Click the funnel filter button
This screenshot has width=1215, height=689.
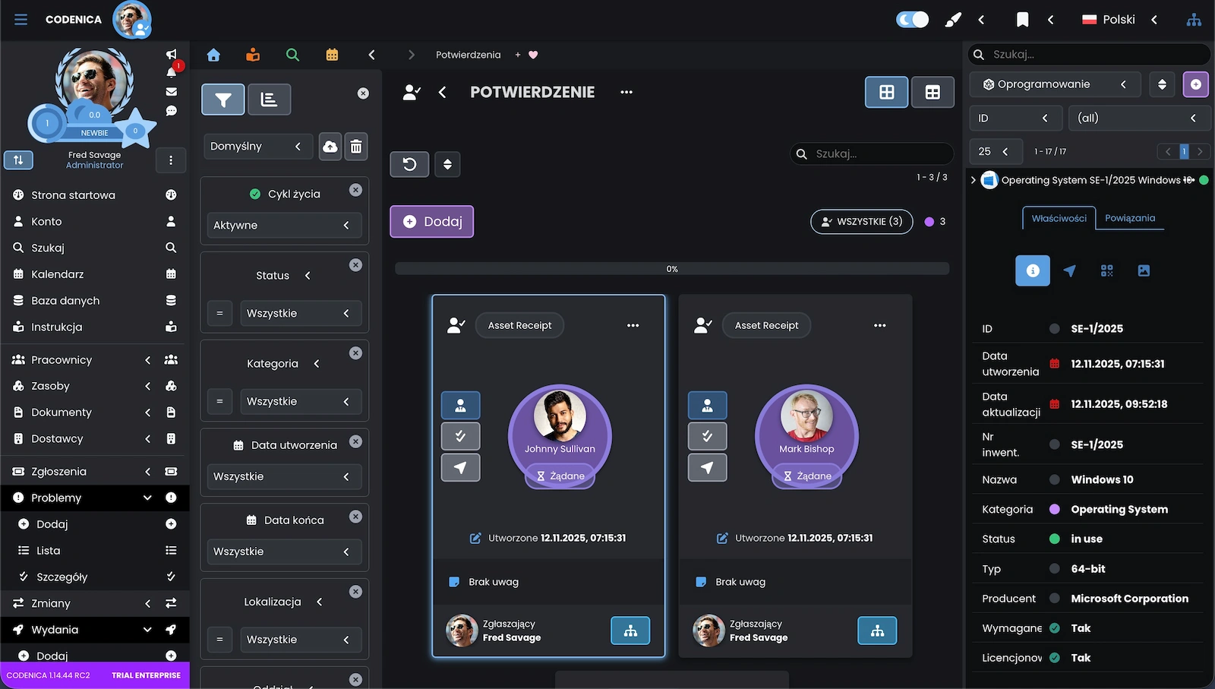click(223, 100)
